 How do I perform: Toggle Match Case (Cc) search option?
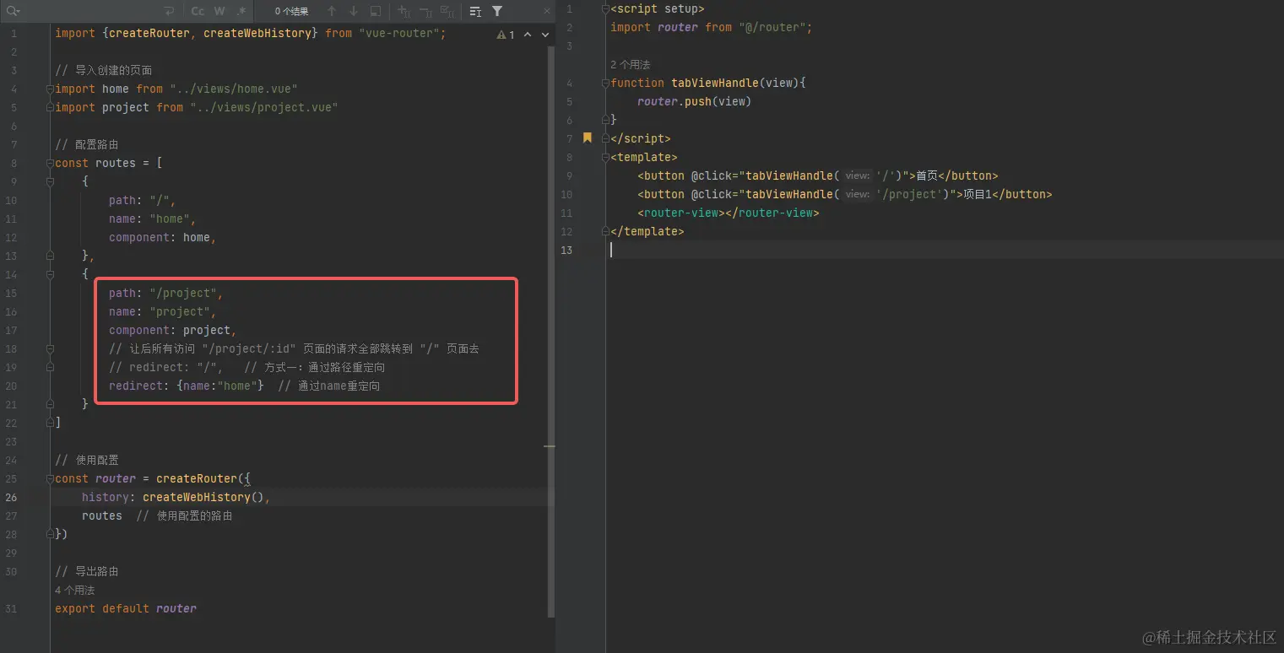coord(198,11)
